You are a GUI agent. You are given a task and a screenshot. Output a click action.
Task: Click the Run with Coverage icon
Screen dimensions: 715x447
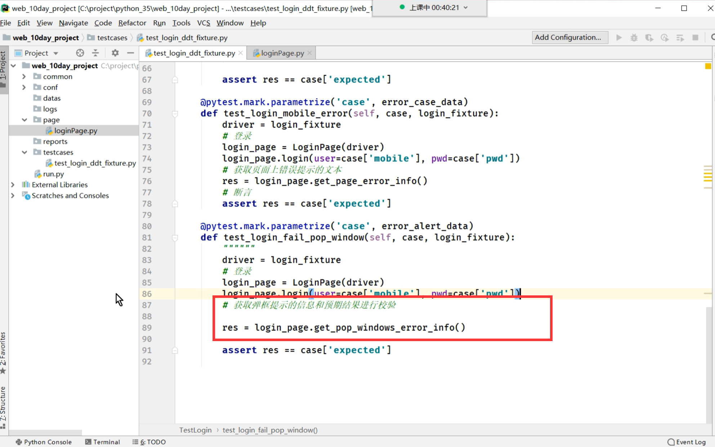point(649,37)
